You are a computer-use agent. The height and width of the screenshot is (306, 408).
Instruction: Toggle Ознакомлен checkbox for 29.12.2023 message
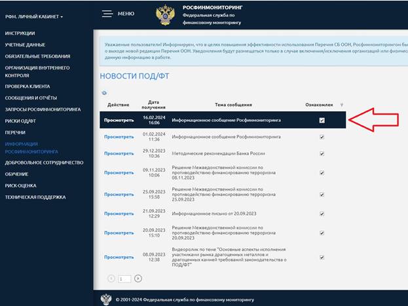(x=322, y=153)
